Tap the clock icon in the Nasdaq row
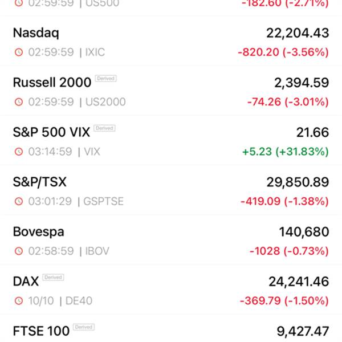 point(19,52)
